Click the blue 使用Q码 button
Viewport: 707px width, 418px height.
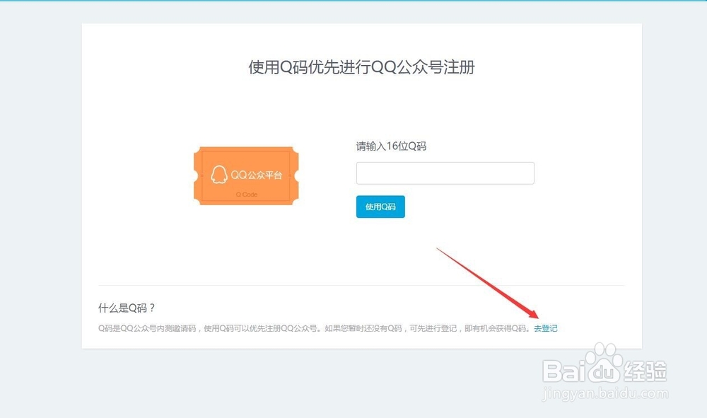click(380, 207)
